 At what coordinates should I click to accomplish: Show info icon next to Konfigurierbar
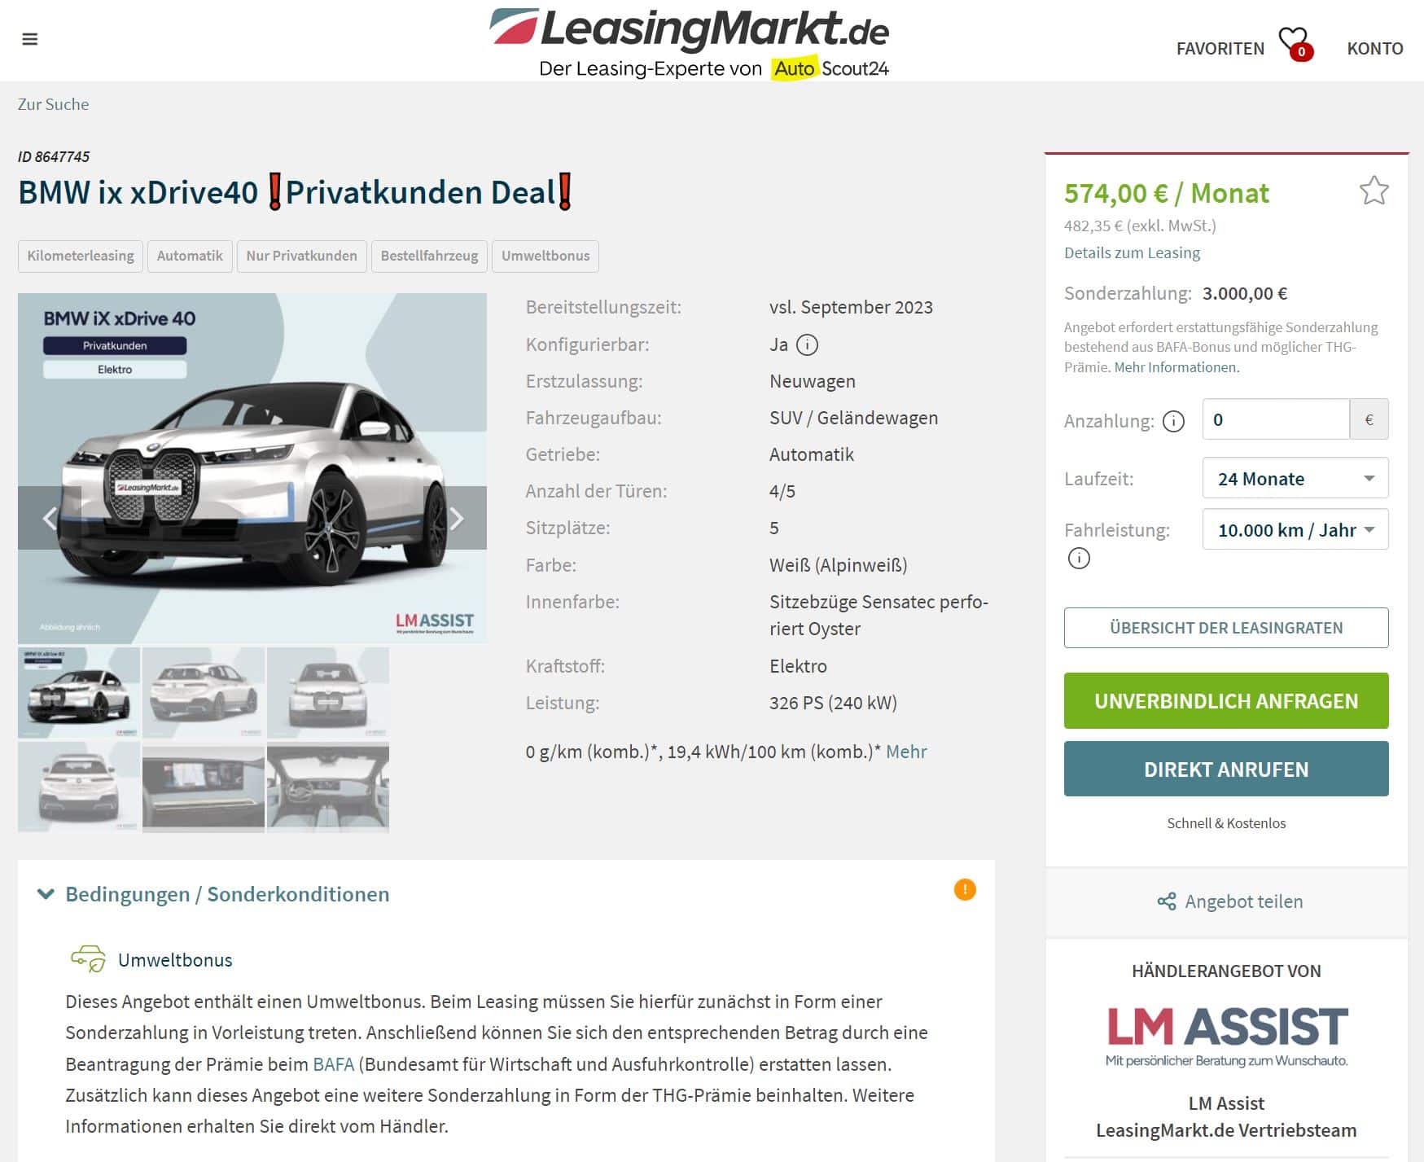point(807,344)
